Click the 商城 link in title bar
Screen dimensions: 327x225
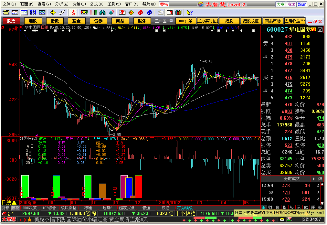click(291, 5)
